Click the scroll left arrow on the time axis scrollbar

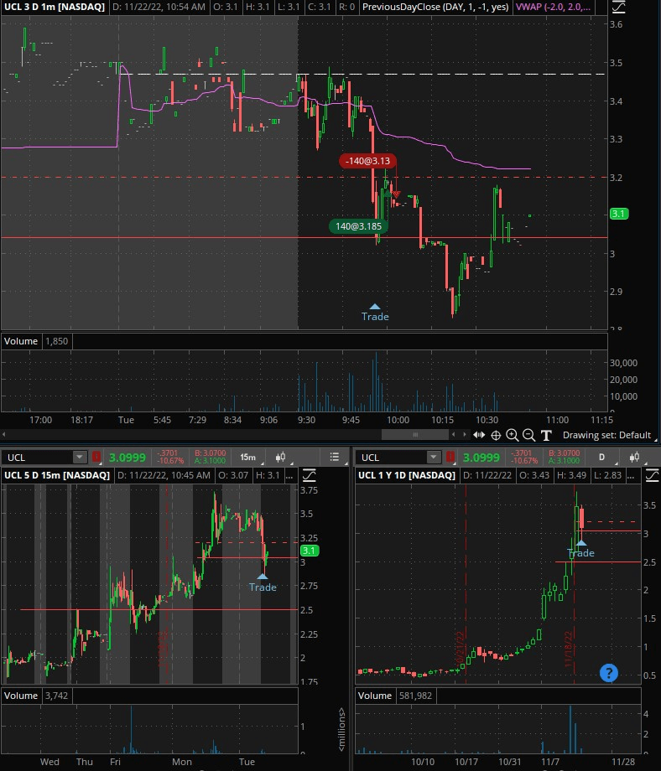pyautogui.click(x=453, y=435)
